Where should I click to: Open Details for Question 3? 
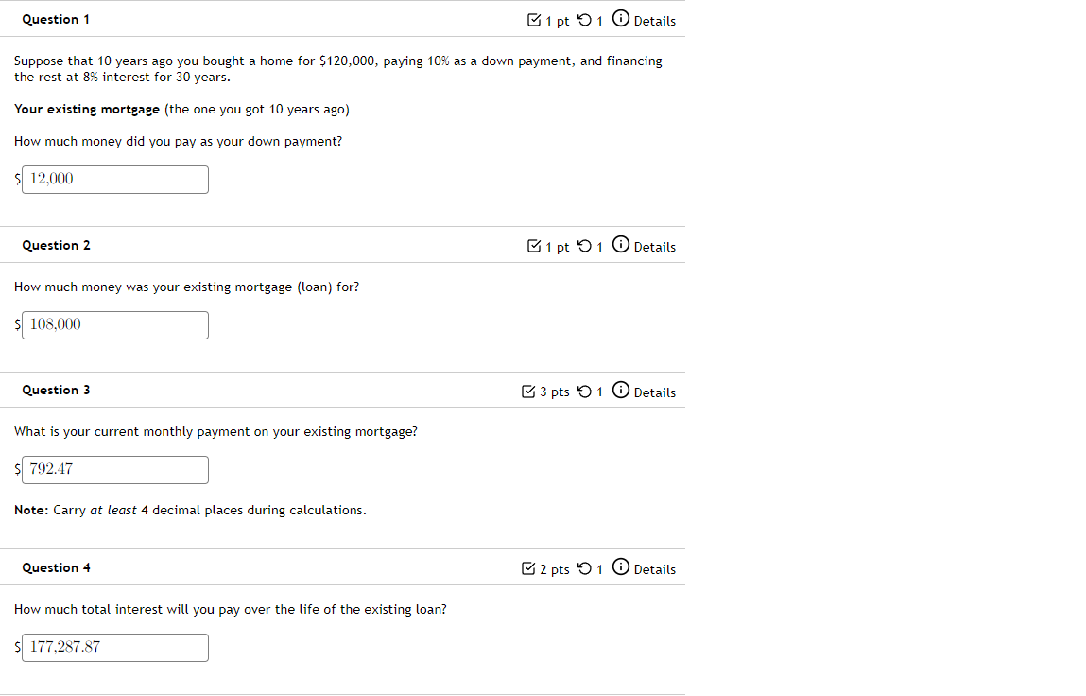(655, 392)
